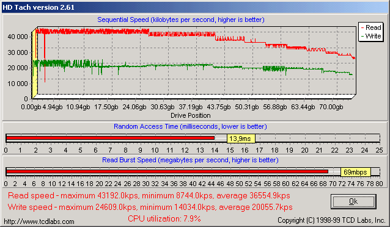Click the Write legend entry

pos(371,36)
